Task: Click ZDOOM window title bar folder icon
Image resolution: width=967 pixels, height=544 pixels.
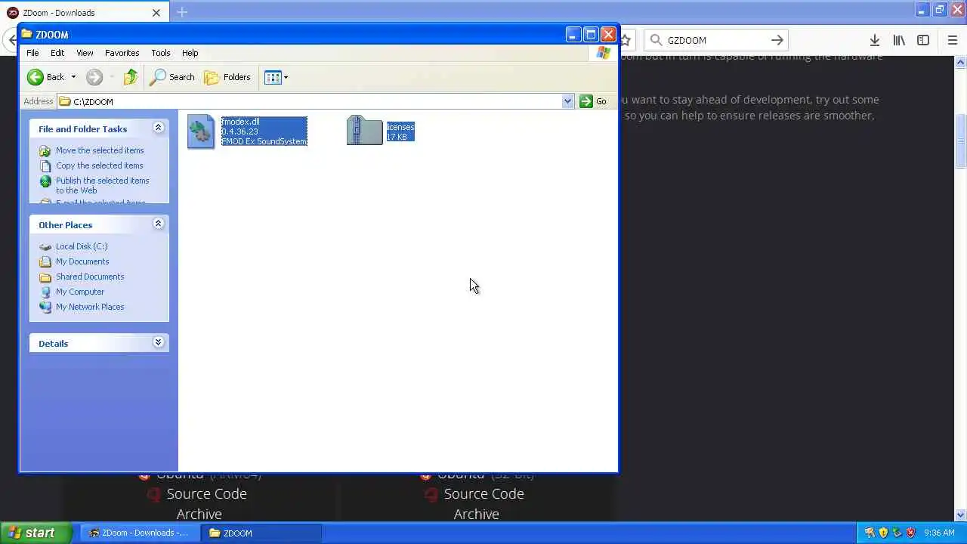Action: tap(27, 34)
